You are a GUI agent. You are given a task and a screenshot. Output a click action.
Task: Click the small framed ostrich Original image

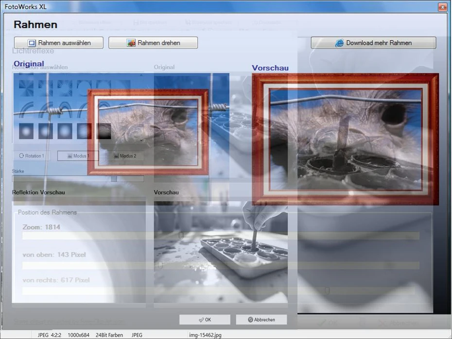click(148, 132)
